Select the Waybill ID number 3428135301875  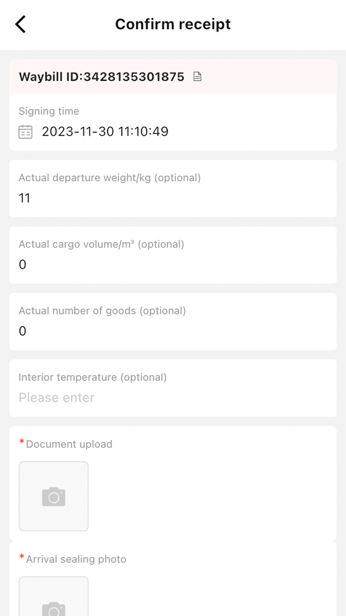(134, 77)
